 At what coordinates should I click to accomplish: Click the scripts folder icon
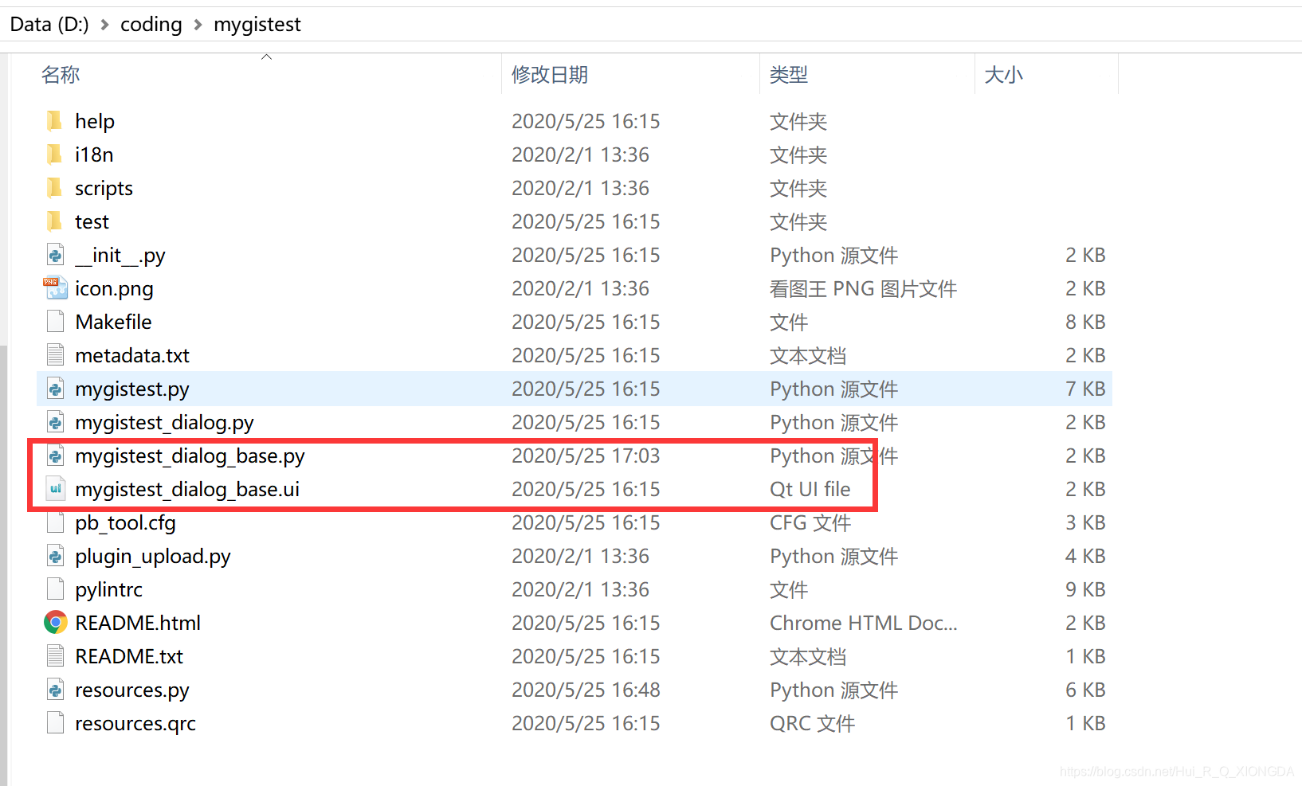pos(54,188)
